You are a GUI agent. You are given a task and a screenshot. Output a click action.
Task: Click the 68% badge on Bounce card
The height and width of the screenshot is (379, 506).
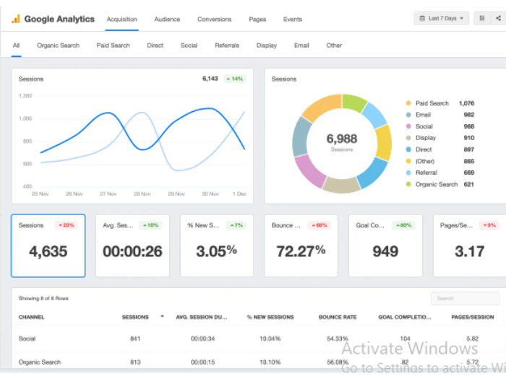coord(319,225)
